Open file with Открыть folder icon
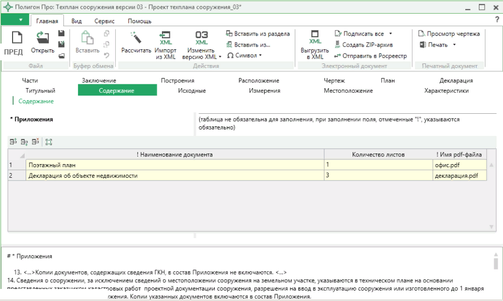This screenshot has width=503, height=301. click(x=42, y=38)
